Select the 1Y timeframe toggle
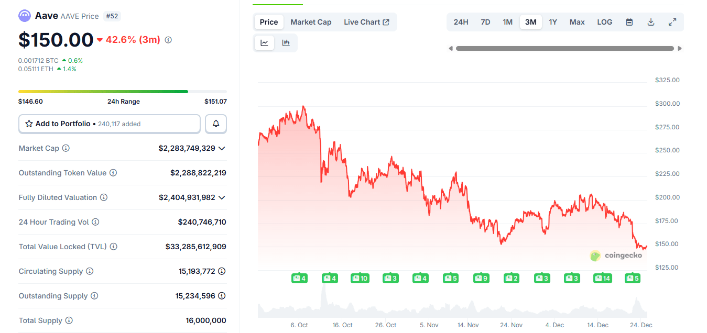The height and width of the screenshot is (333, 707). [x=553, y=21]
